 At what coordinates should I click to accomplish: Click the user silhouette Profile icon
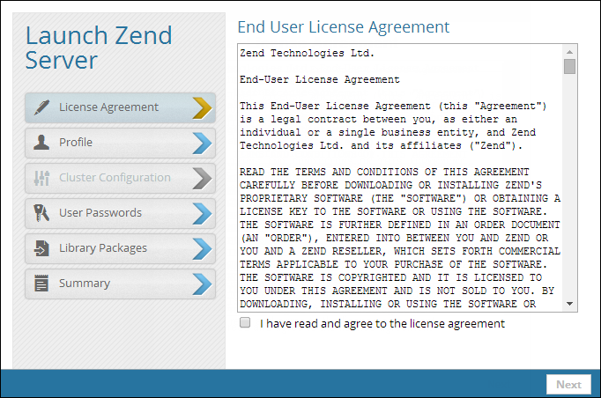point(41,143)
